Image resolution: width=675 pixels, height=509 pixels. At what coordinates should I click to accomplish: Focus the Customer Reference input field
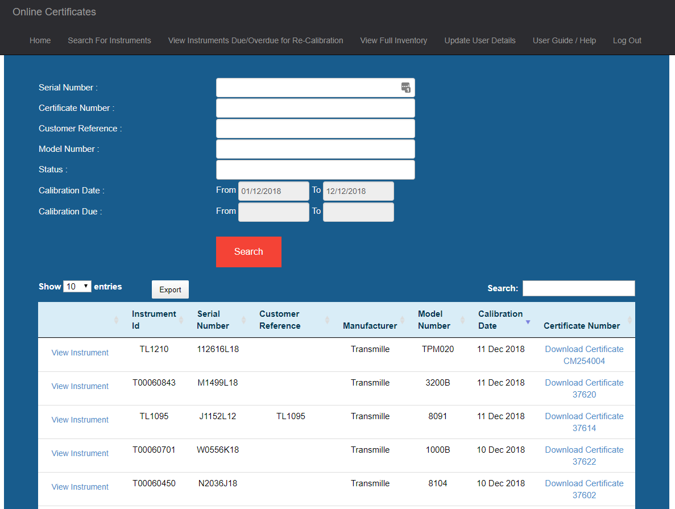click(316, 129)
